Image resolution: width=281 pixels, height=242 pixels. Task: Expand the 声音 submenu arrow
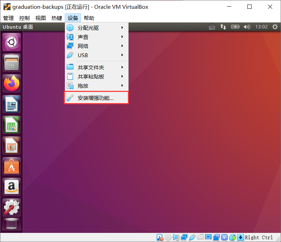pos(122,37)
